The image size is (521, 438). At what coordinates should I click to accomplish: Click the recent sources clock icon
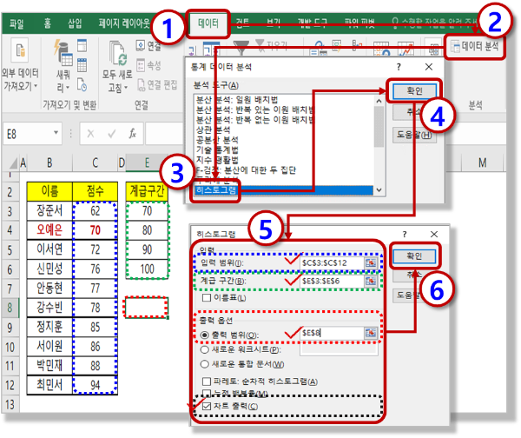coord(82,84)
